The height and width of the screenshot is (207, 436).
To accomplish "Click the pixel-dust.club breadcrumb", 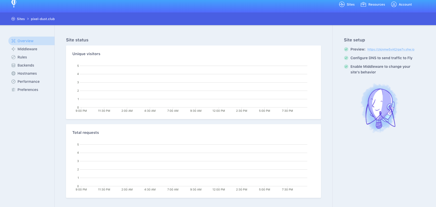I will click(x=43, y=19).
